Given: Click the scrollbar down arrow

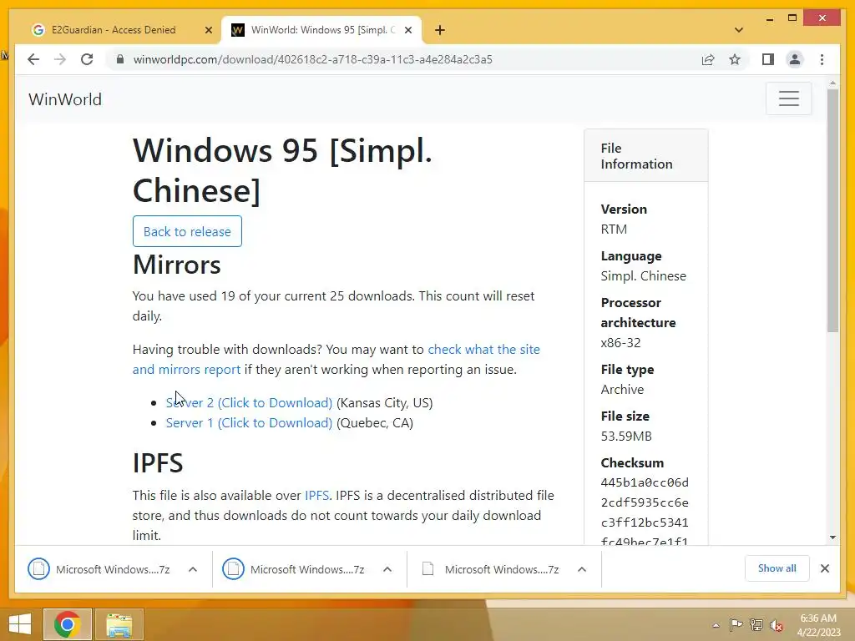Looking at the screenshot, I should click(832, 538).
